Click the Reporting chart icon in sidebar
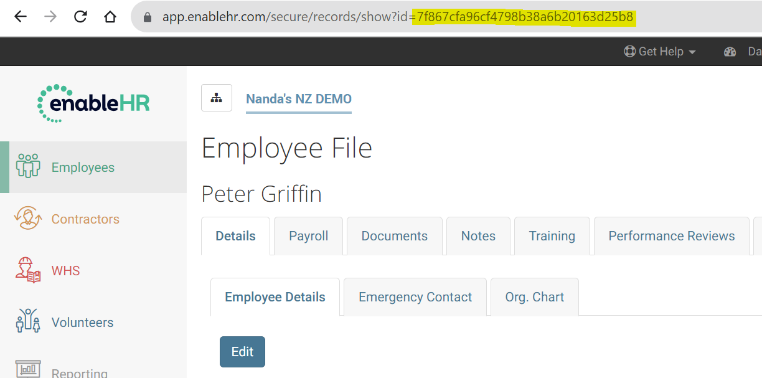Viewport: 762px width, 378px height. tap(28, 369)
